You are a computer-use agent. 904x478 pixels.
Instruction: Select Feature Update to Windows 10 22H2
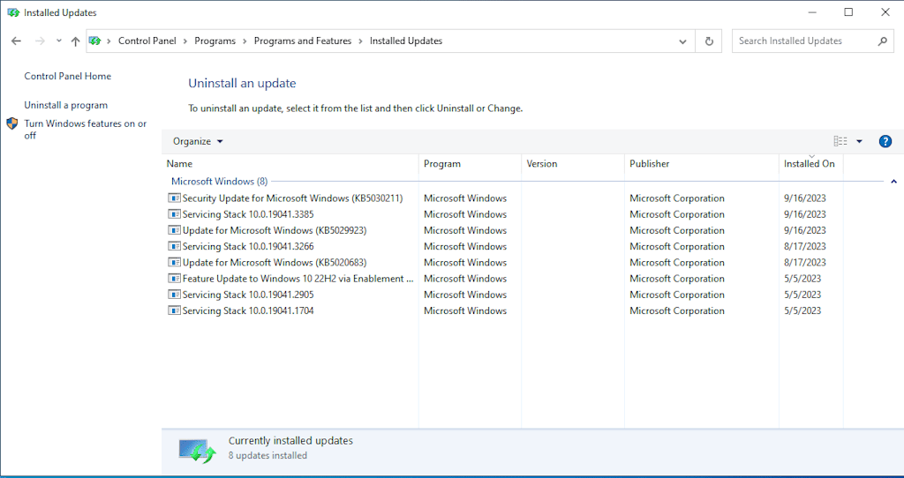pyautogui.click(x=502, y=279)
